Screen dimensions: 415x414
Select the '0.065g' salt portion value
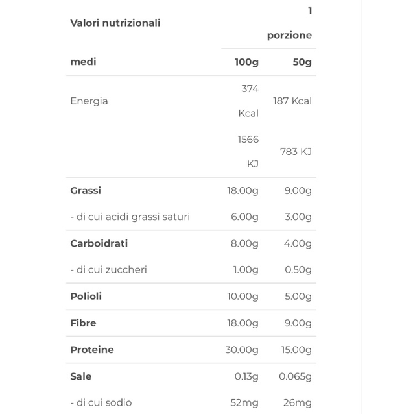coord(295,376)
